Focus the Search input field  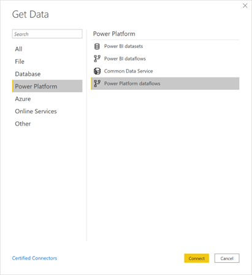click(x=47, y=34)
